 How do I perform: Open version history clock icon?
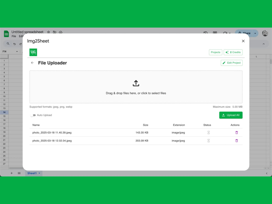(206, 32)
